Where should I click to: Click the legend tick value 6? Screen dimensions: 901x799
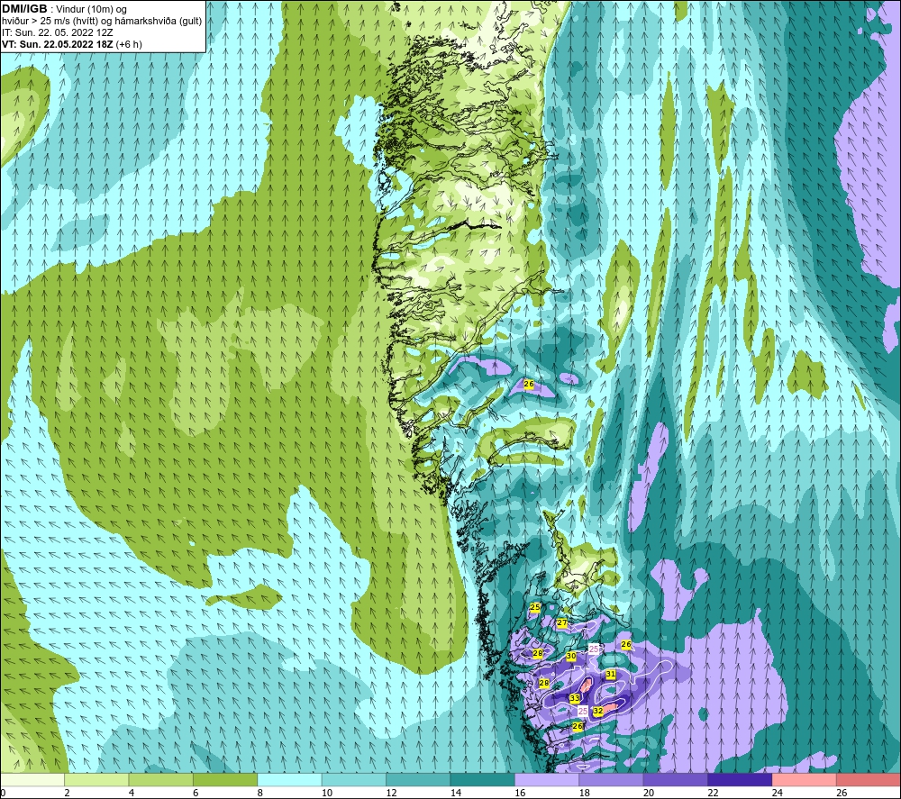point(196,793)
